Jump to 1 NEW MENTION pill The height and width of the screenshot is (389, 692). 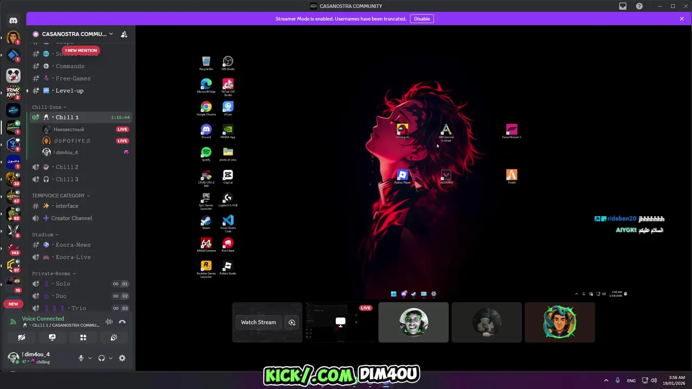pyautogui.click(x=81, y=50)
